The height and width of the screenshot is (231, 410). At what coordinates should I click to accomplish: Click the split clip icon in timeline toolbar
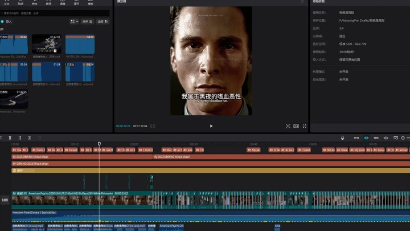pyautogui.click(x=10, y=138)
